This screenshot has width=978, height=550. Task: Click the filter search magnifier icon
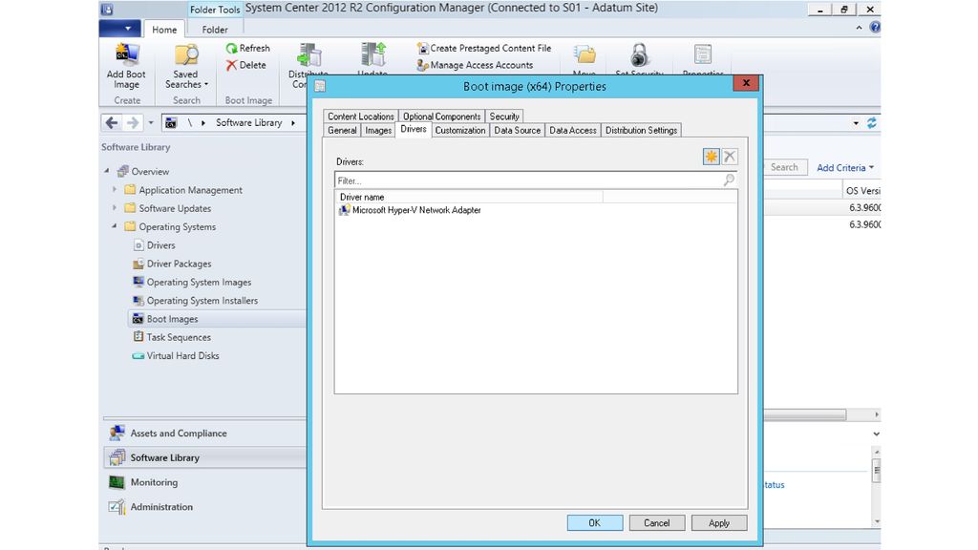tap(729, 180)
